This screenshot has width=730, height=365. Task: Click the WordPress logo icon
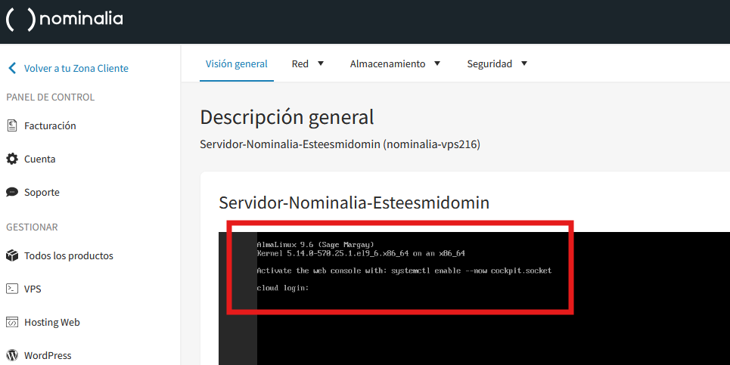point(12,355)
